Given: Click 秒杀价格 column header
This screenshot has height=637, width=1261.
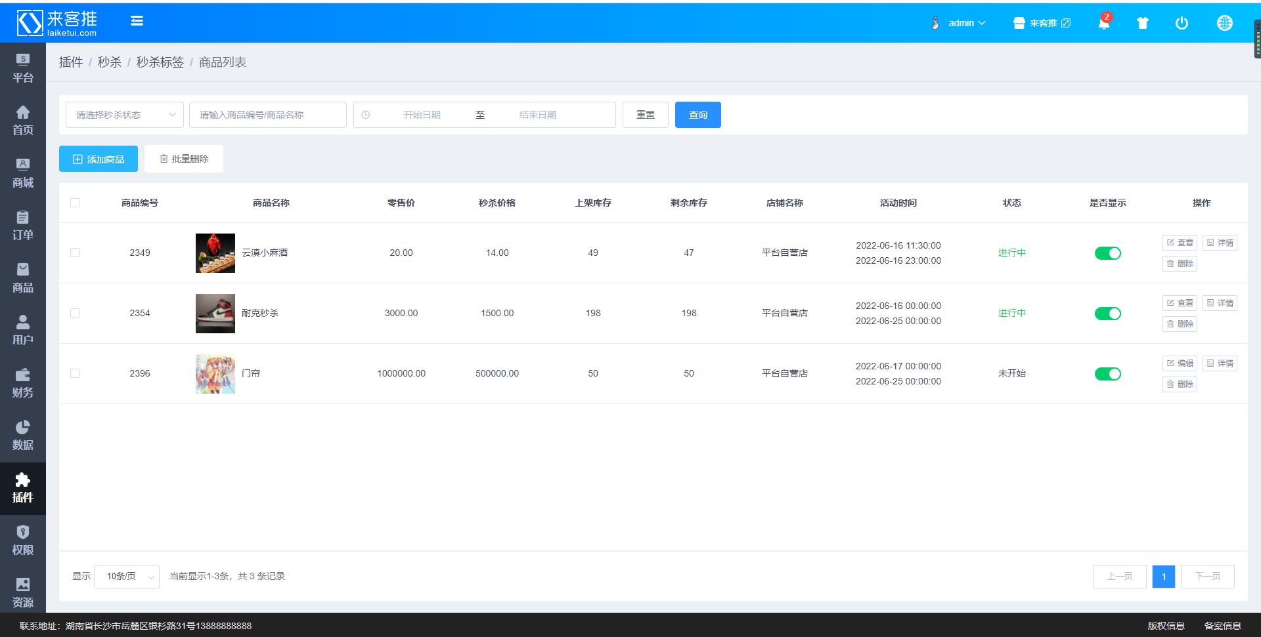Looking at the screenshot, I should click(497, 203).
